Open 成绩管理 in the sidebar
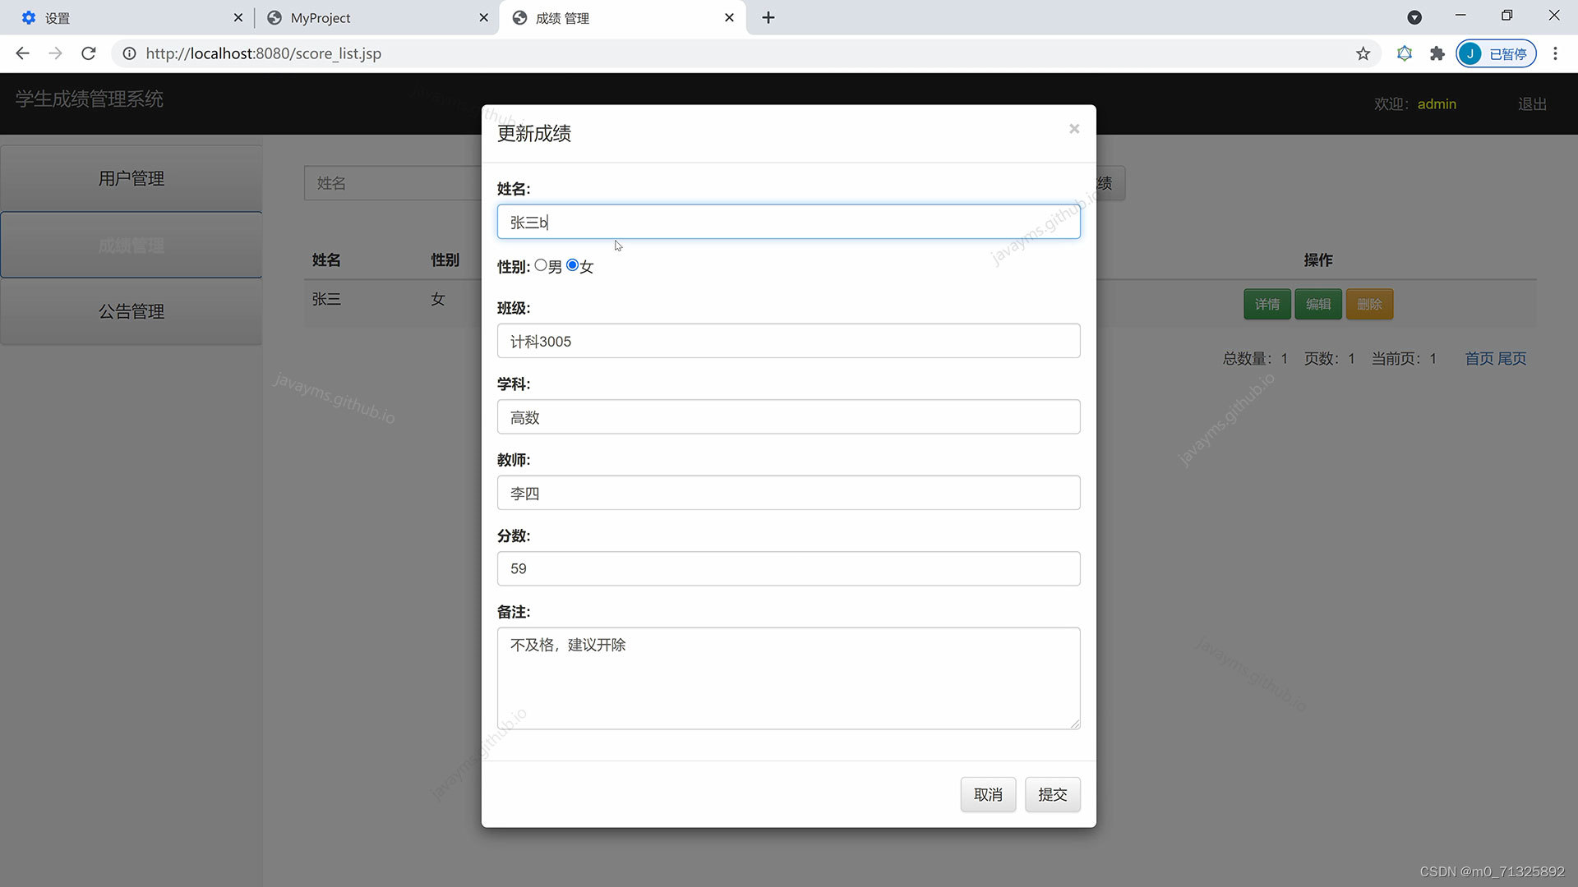Screen dimensions: 1578x887 coord(131,245)
